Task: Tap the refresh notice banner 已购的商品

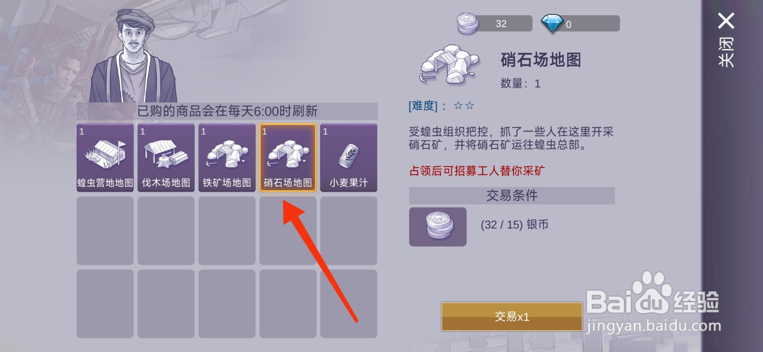Action: coord(227,111)
